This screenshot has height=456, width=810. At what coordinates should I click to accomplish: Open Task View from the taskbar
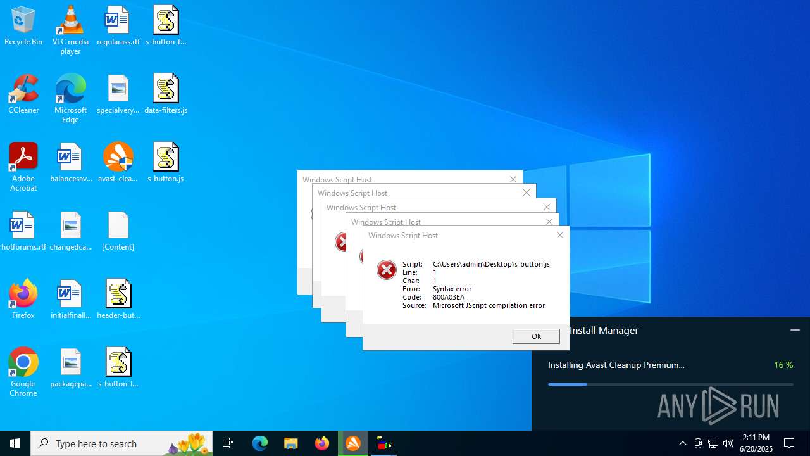228,443
